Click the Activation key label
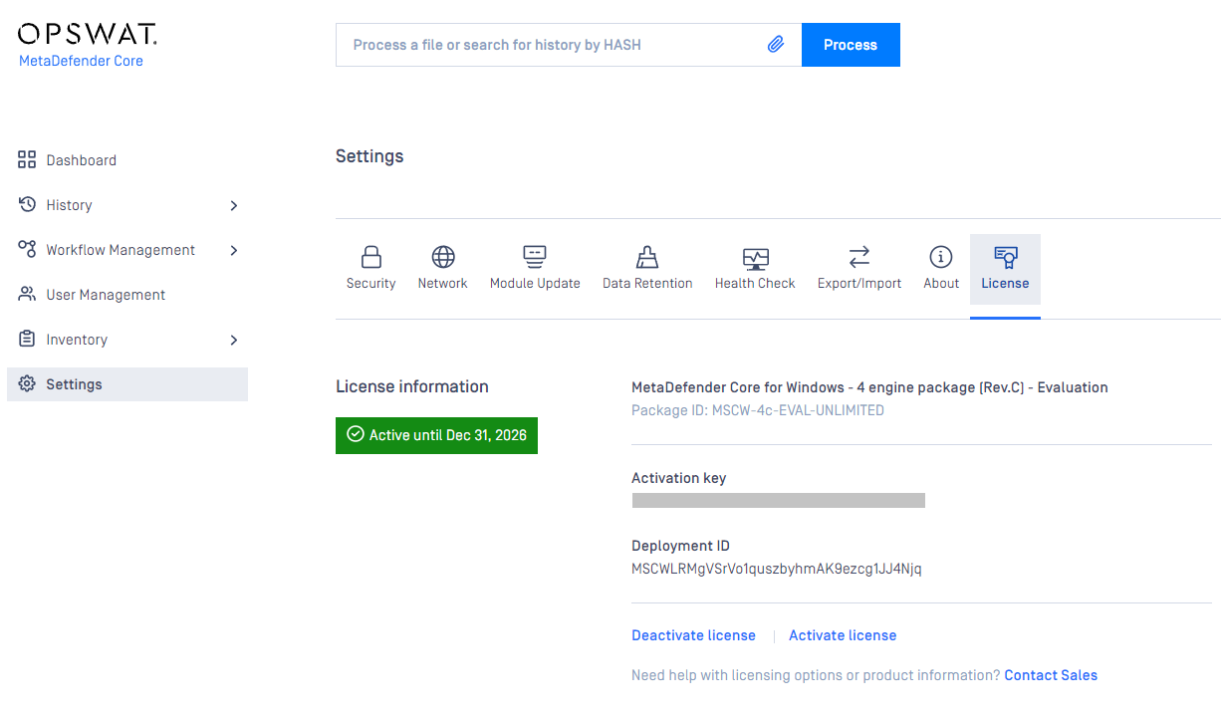The image size is (1221, 716). 679,478
